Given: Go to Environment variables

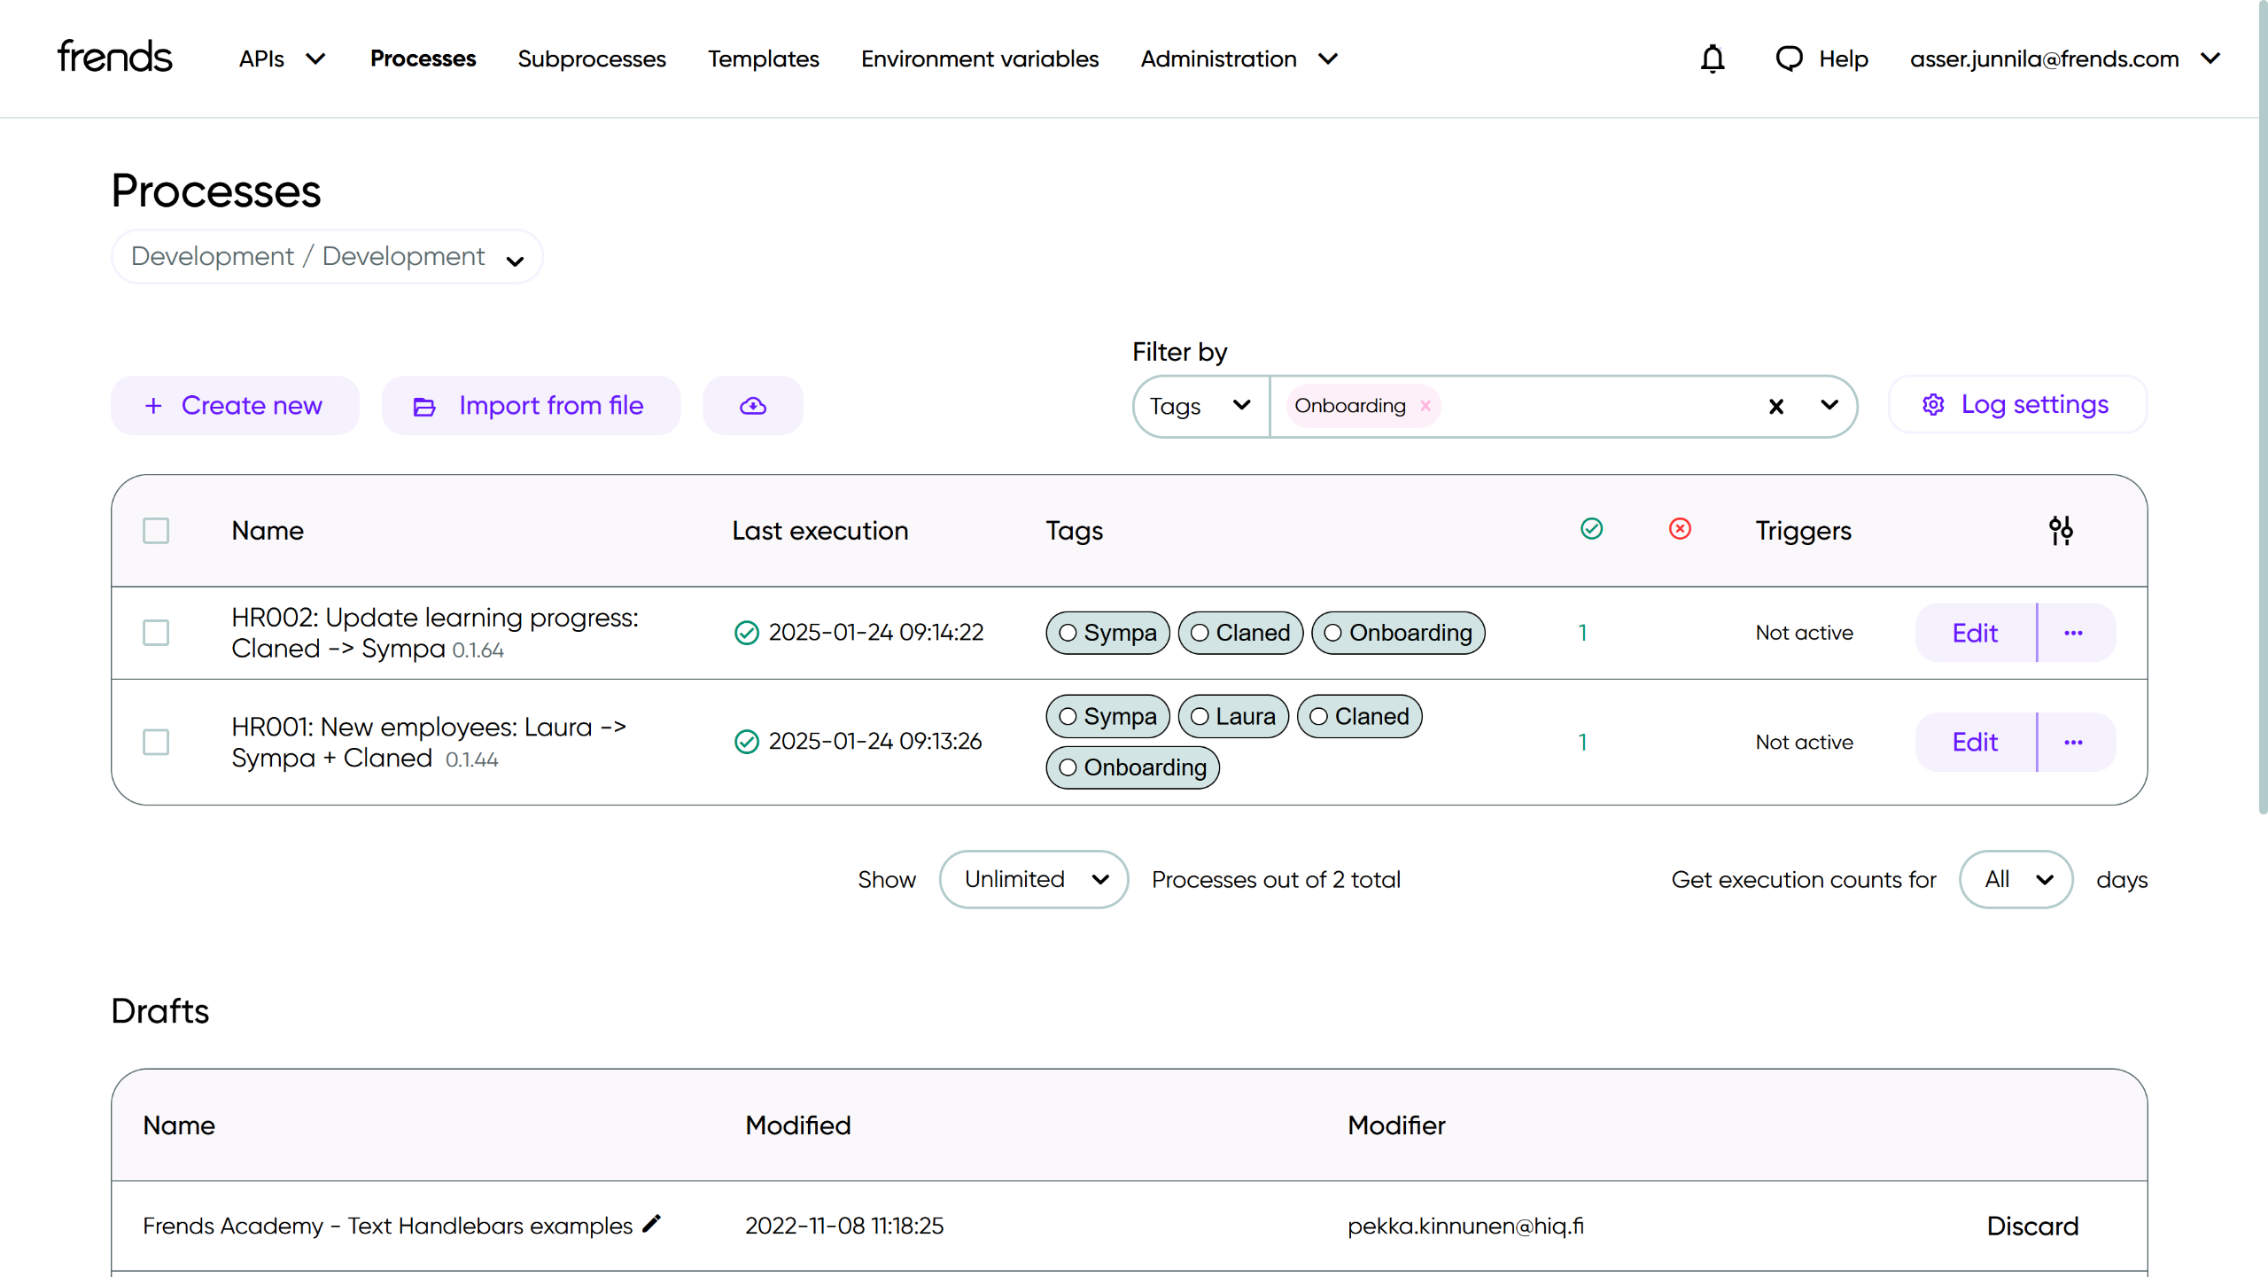Looking at the screenshot, I should click(x=979, y=58).
